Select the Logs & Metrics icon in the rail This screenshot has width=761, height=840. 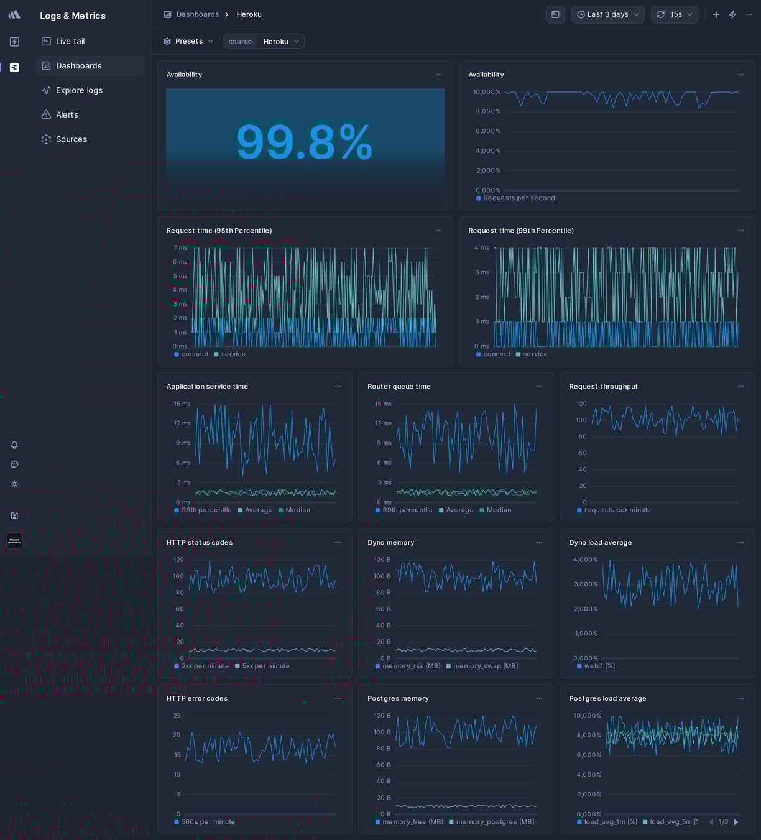tap(14, 67)
